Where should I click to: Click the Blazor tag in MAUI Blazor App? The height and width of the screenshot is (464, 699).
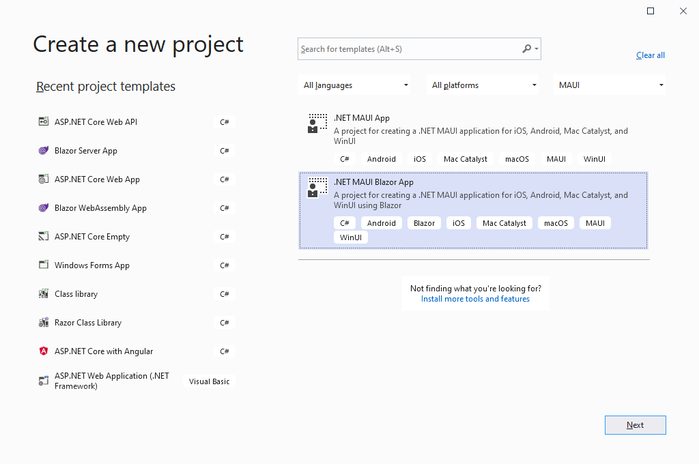(x=424, y=223)
